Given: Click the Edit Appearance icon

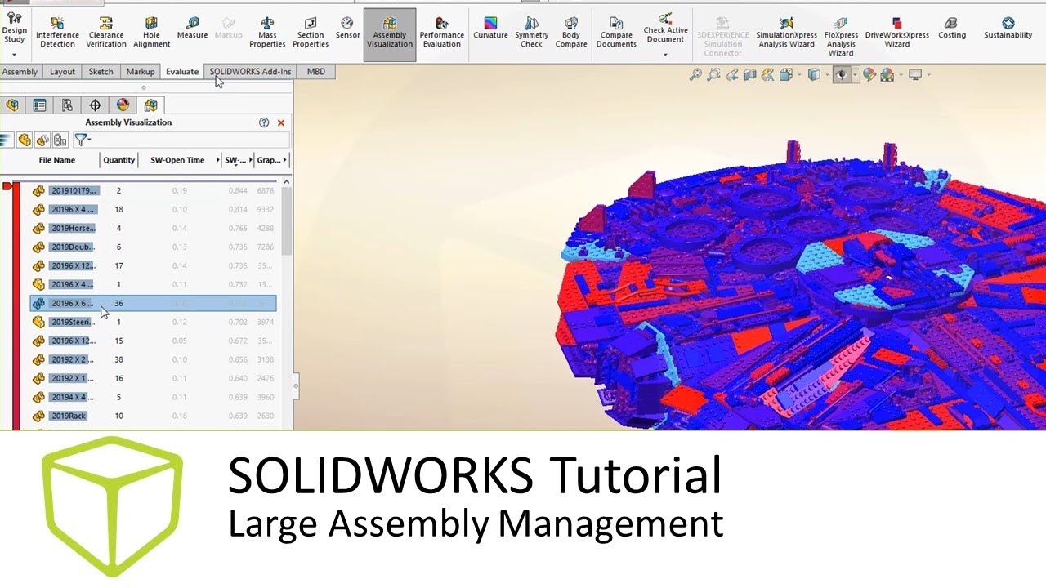Looking at the screenshot, I should pos(869,75).
